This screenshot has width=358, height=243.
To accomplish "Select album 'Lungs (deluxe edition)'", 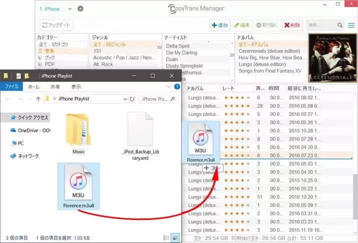I will coord(262,64).
